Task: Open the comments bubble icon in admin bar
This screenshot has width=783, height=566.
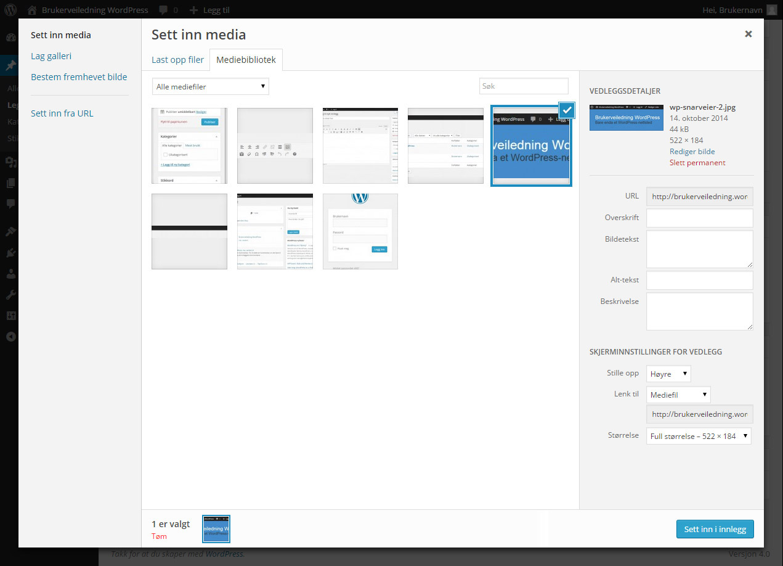Action: point(164,10)
